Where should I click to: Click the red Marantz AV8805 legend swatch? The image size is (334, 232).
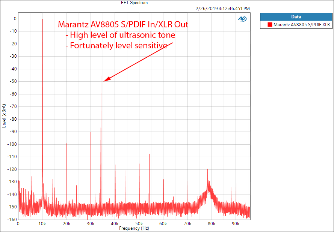click(270, 25)
